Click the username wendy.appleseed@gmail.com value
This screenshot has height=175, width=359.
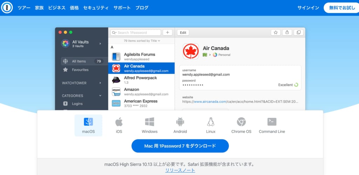click(206, 75)
